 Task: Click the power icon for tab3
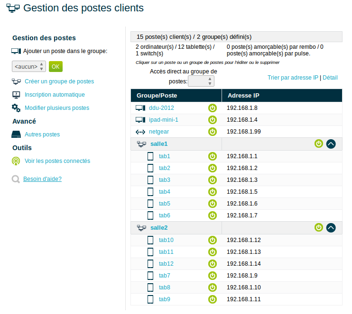click(x=213, y=180)
